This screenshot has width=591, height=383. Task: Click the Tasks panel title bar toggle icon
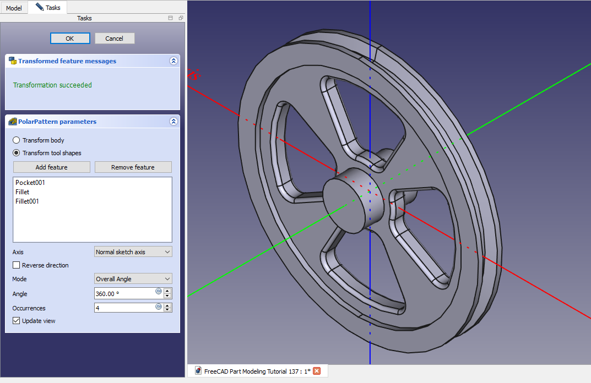point(170,18)
